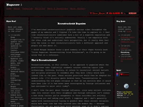Open the Politics section
Image resolution: width=143 pixels, height=107 pixels.
coord(40,8)
